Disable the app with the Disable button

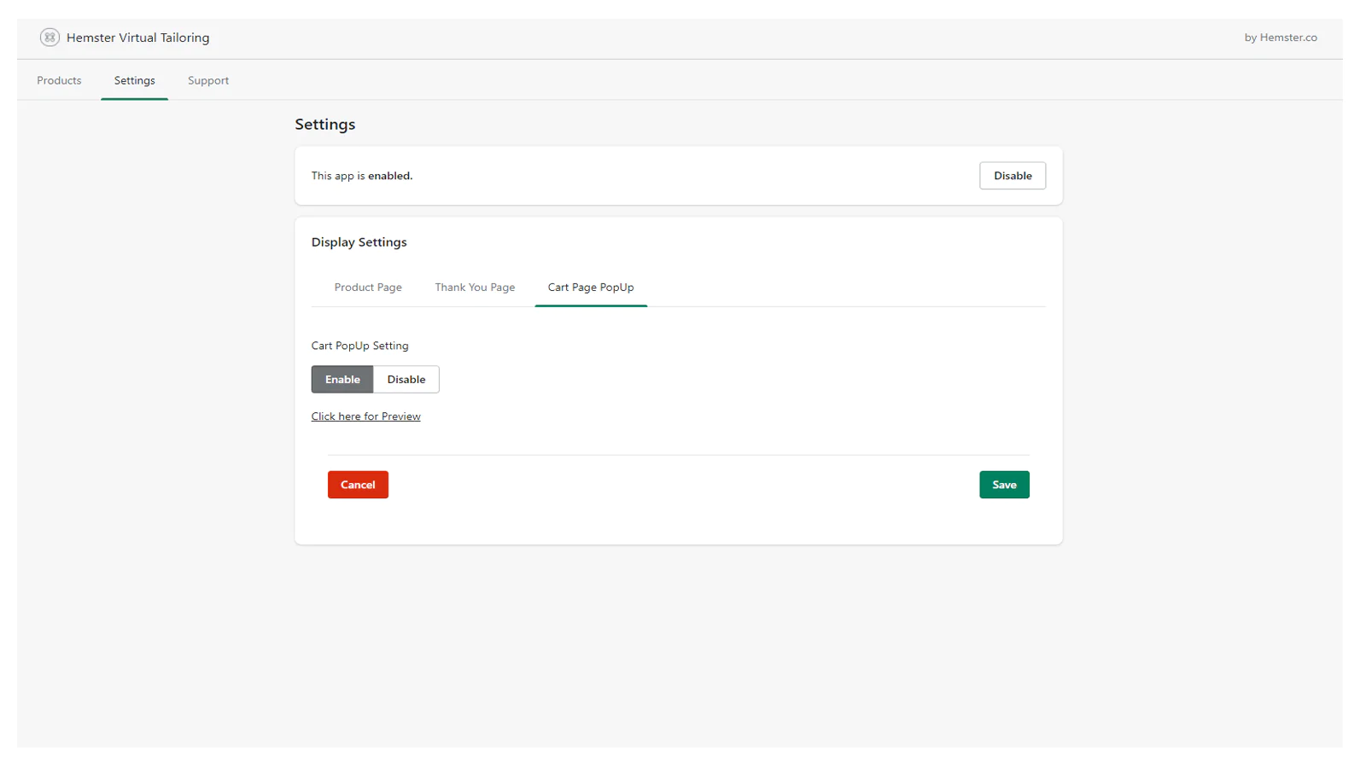point(1013,176)
